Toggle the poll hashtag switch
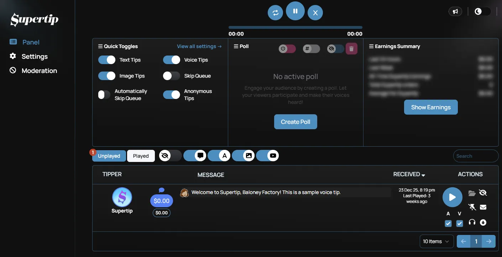 312,49
